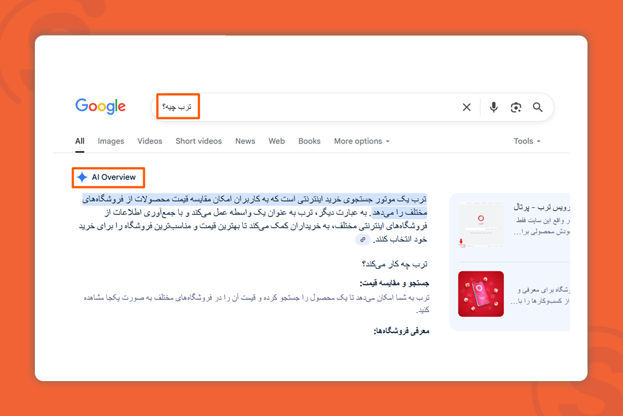Click the heading جستجو و مقایسه قیمت

click(x=394, y=283)
